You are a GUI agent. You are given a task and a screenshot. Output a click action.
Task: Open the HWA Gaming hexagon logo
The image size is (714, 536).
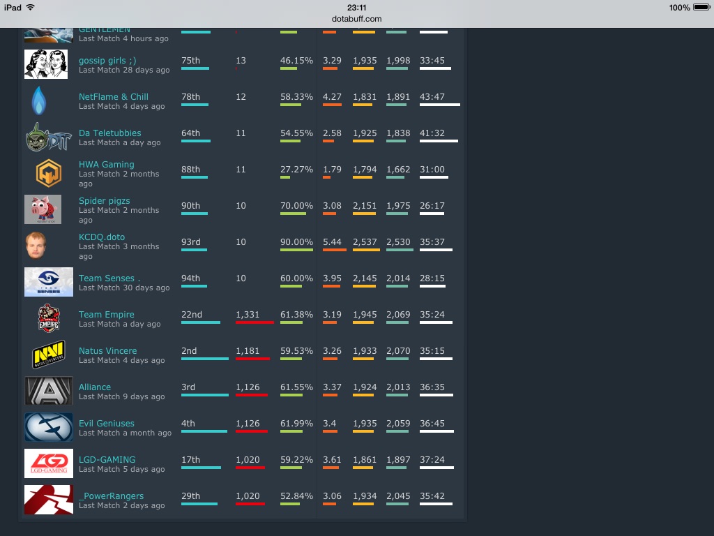(x=49, y=173)
